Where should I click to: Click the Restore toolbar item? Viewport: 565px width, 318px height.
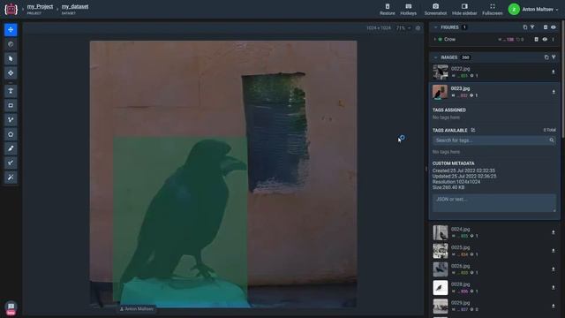tap(388, 10)
